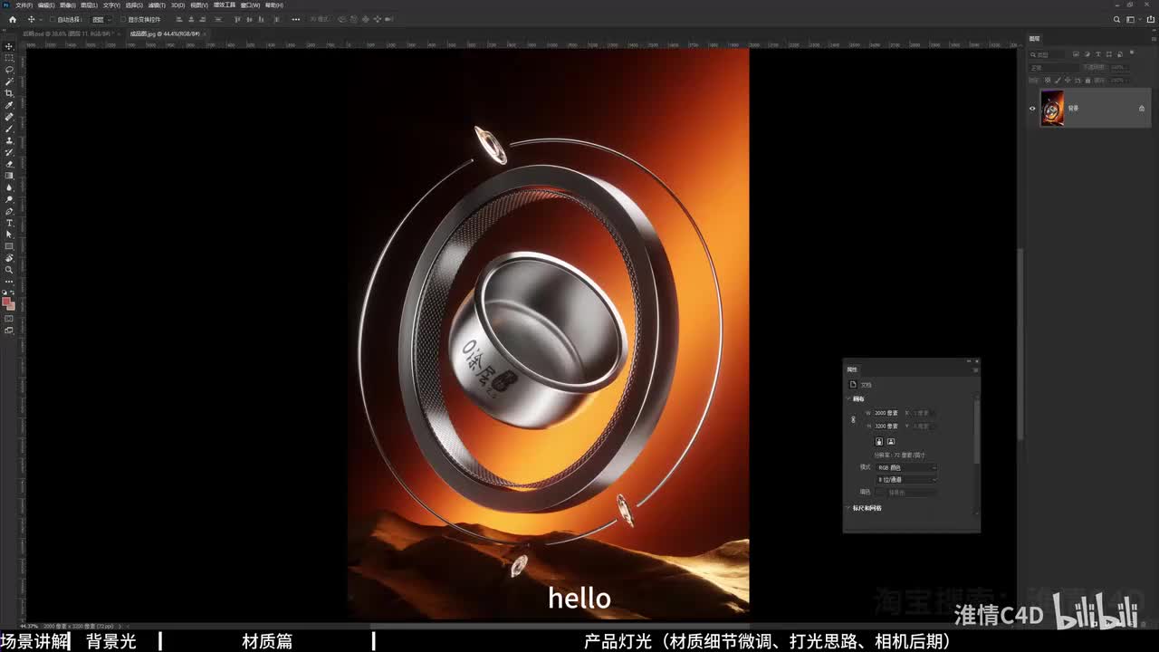Select the Eraser tool
This screenshot has height=652, width=1159.
pos(9,164)
